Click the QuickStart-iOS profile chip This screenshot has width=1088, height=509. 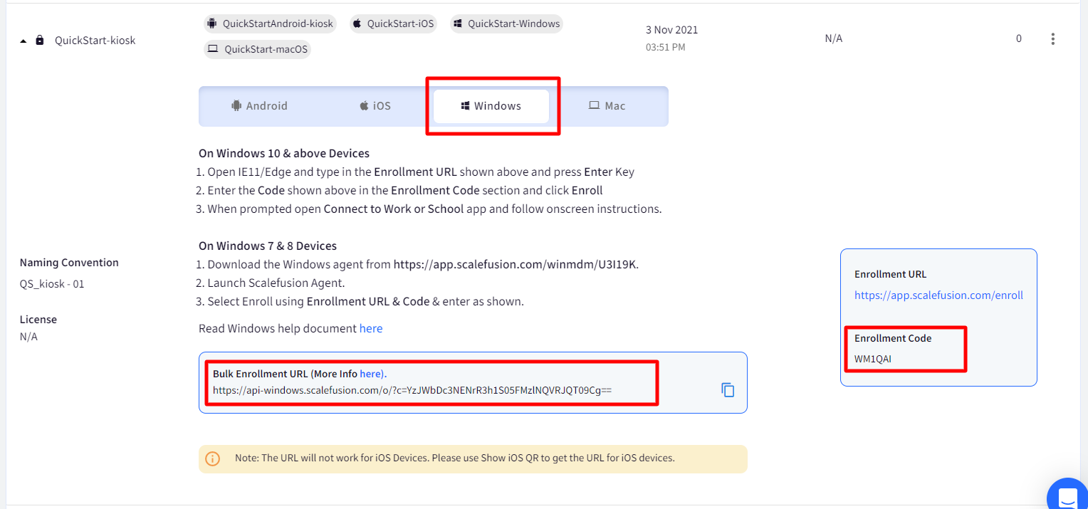394,23
